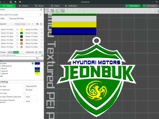159x119 pixels.
Task: Toggle the Advanced mode switch
Action: click(x=36, y=52)
